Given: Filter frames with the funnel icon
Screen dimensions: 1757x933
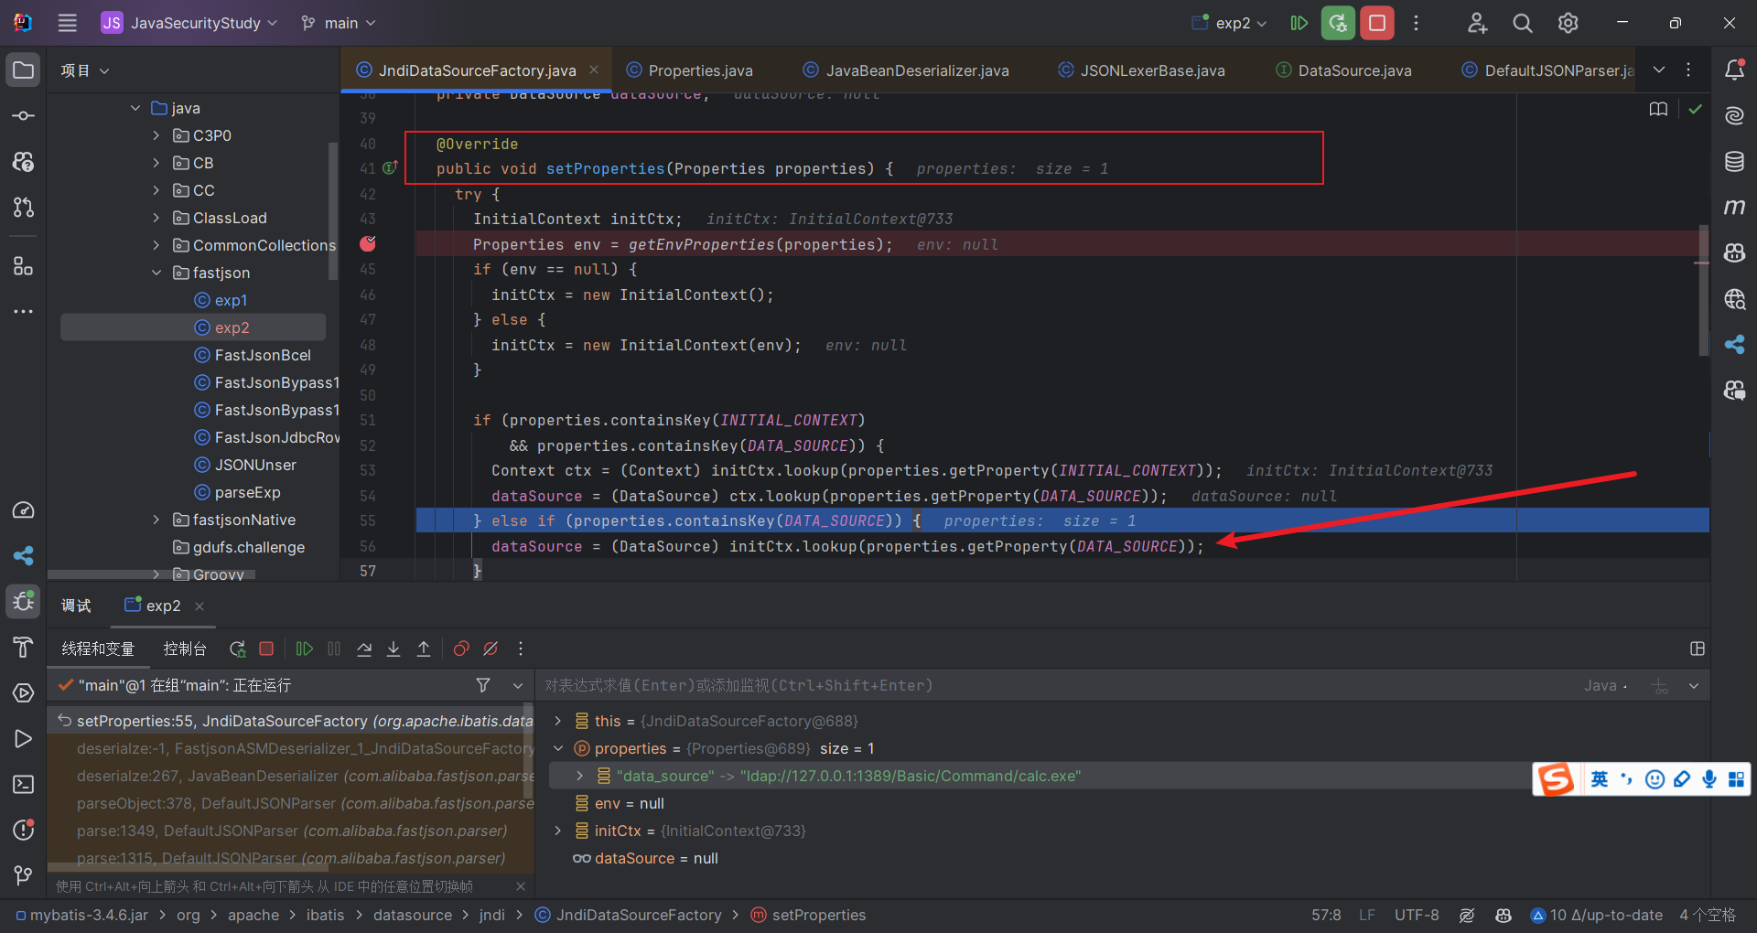Looking at the screenshot, I should [483, 685].
